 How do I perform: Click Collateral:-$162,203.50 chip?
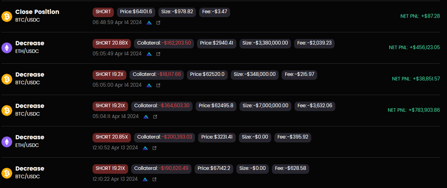point(164,43)
